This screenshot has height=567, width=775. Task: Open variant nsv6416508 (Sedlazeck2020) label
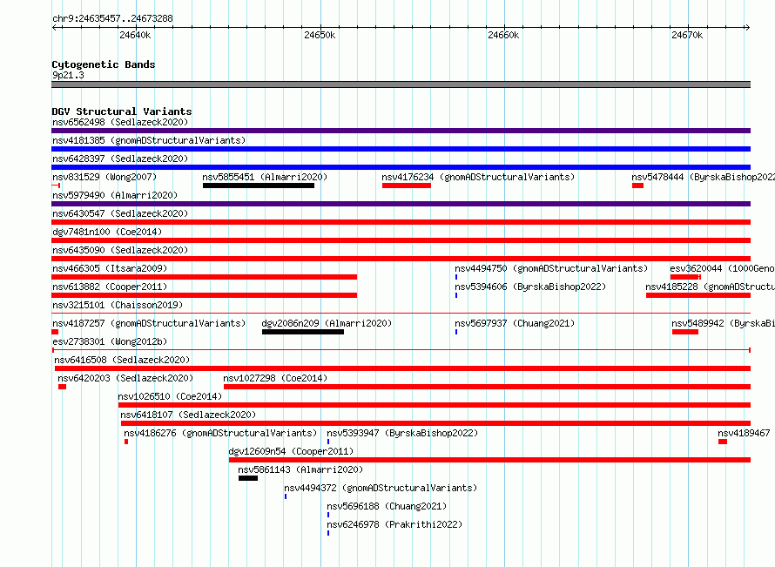click(122, 360)
